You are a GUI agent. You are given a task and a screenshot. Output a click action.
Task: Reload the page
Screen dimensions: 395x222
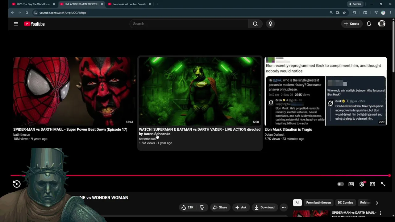[27, 13]
